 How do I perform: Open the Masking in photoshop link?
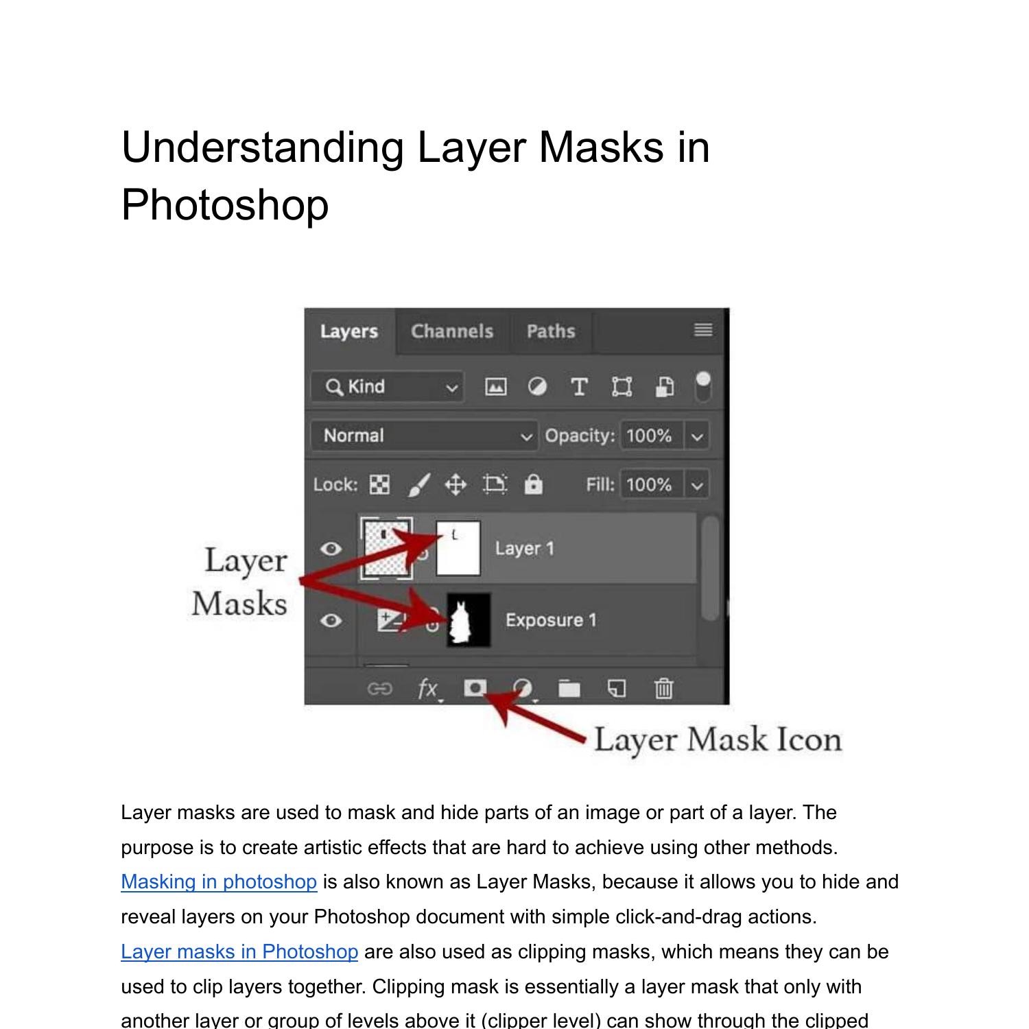(x=217, y=882)
